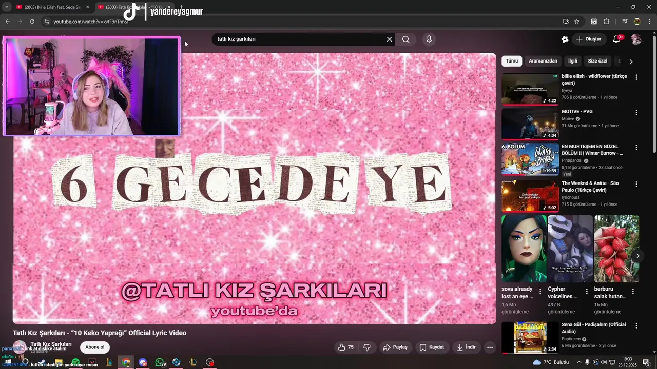Open the MOTIVE - PVG thumbnail
The width and height of the screenshot is (657, 369).
pyautogui.click(x=530, y=124)
